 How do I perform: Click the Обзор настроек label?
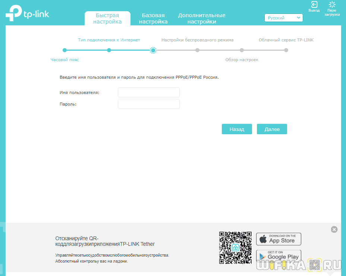point(242,60)
